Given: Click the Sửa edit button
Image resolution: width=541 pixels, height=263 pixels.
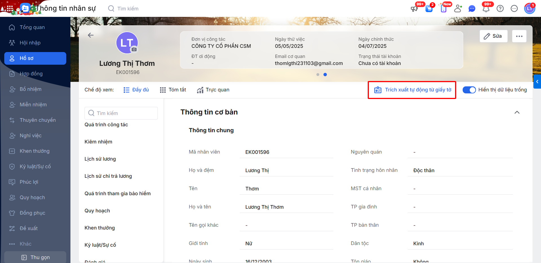Looking at the screenshot, I should click(x=494, y=36).
